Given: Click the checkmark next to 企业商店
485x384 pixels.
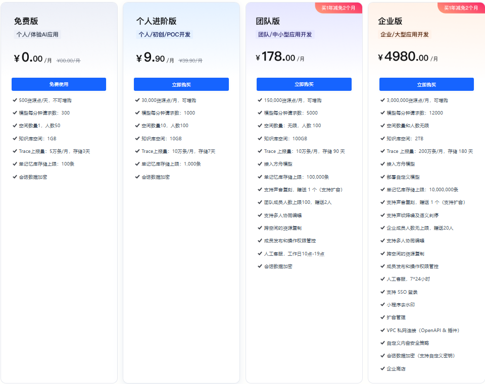Looking at the screenshot, I should (x=382, y=368).
